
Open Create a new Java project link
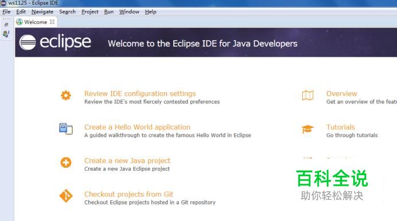click(127, 161)
